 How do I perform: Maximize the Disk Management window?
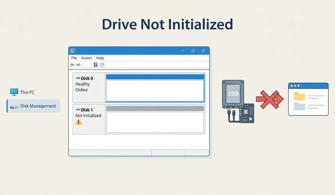(x=193, y=51)
